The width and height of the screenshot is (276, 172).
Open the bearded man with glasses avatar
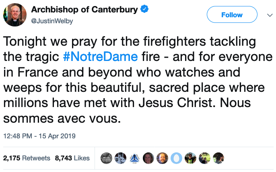(x=162, y=158)
